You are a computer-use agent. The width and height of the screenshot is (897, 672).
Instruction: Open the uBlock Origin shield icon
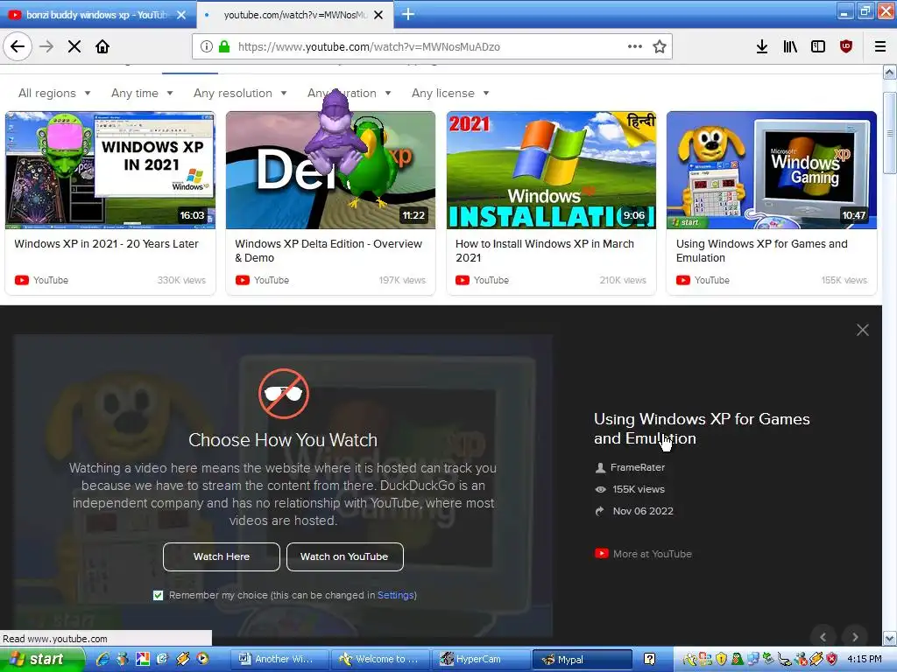tap(846, 46)
